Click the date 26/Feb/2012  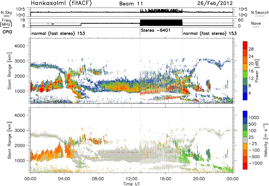coord(215,3)
